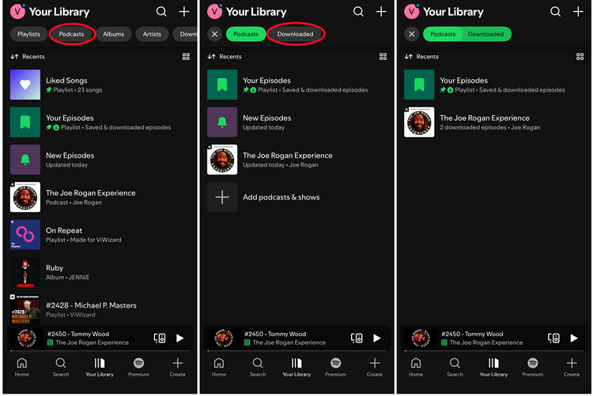Tap the plus icon in right screen header
Screen dimensions: 593x396
(578, 12)
